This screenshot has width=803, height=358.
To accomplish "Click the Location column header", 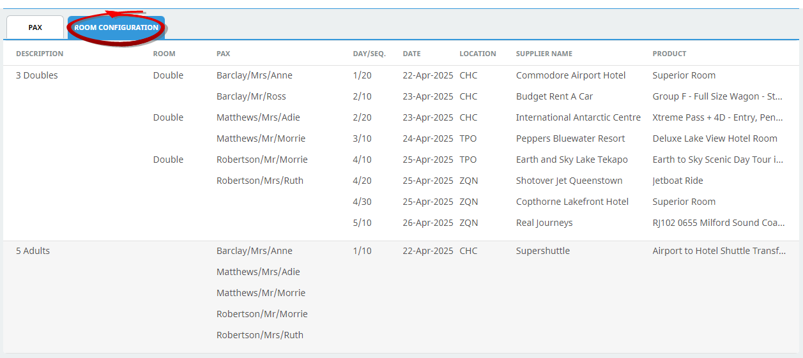I will point(477,54).
